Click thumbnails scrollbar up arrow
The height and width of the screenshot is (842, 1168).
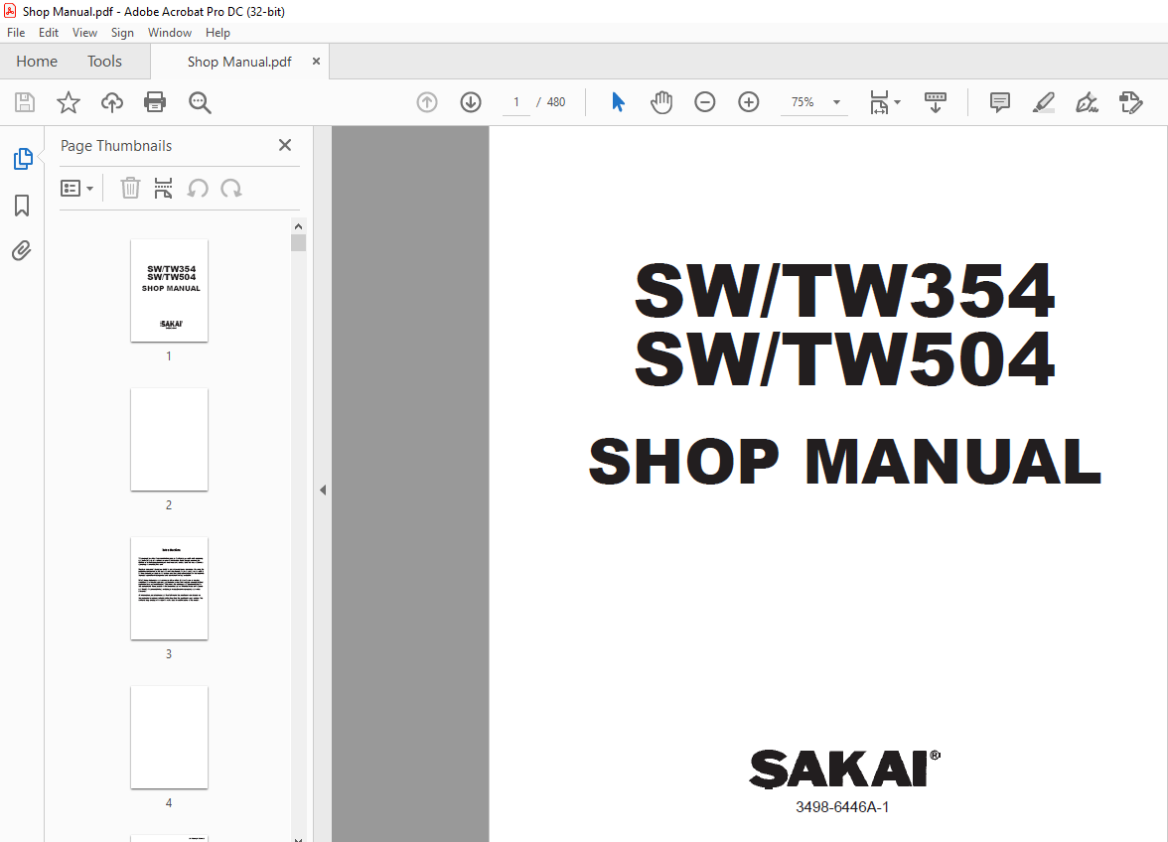298,226
